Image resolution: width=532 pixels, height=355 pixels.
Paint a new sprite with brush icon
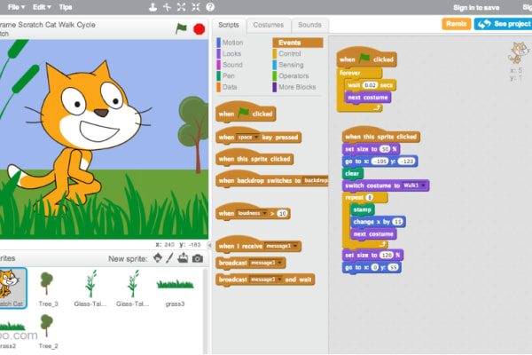(x=170, y=258)
